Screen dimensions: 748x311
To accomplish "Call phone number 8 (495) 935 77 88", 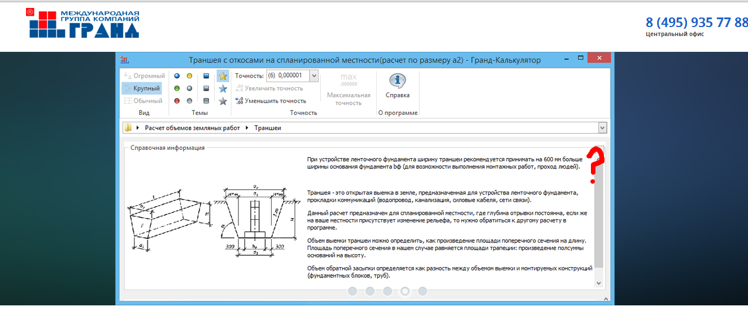I will (697, 23).
